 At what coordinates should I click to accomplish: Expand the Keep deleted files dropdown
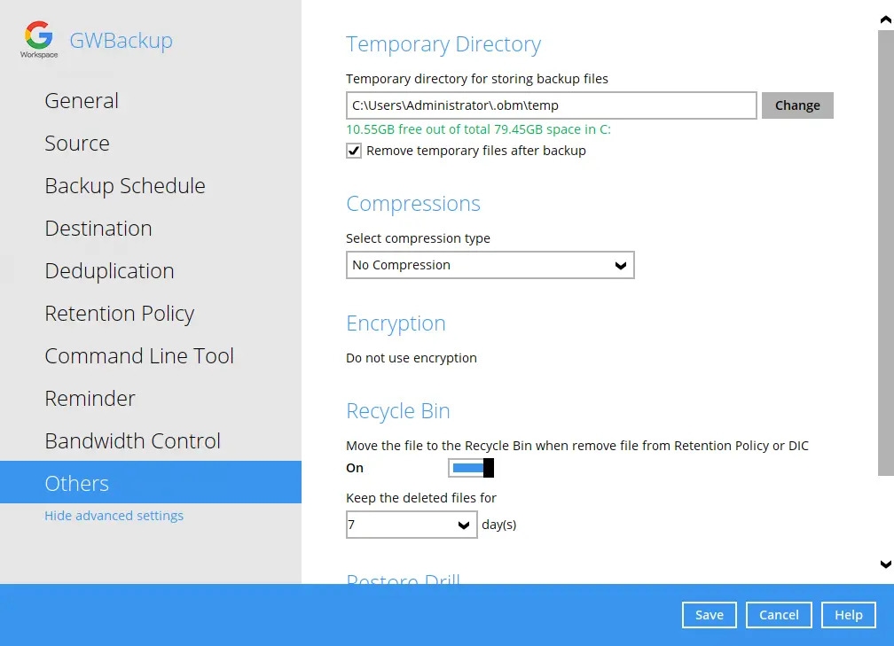(412, 525)
